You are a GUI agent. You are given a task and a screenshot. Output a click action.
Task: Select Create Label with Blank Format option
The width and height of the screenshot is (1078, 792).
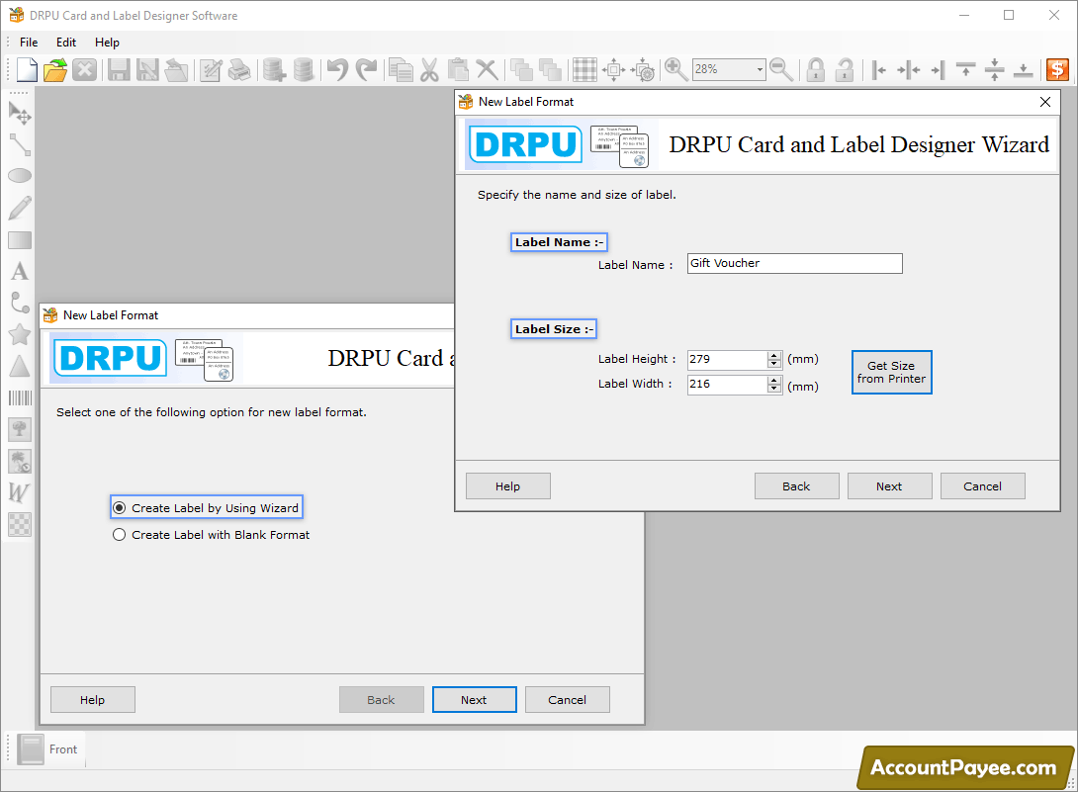point(211,535)
